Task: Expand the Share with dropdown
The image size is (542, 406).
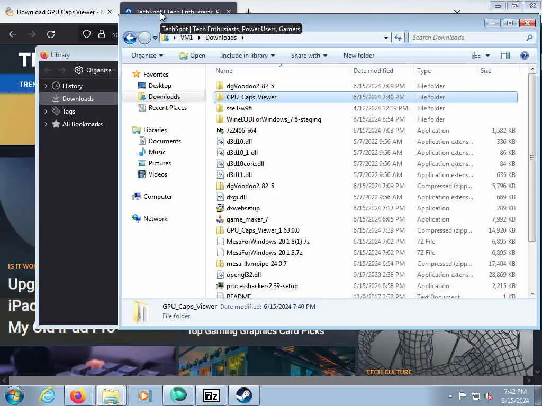Action: click(x=309, y=56)
